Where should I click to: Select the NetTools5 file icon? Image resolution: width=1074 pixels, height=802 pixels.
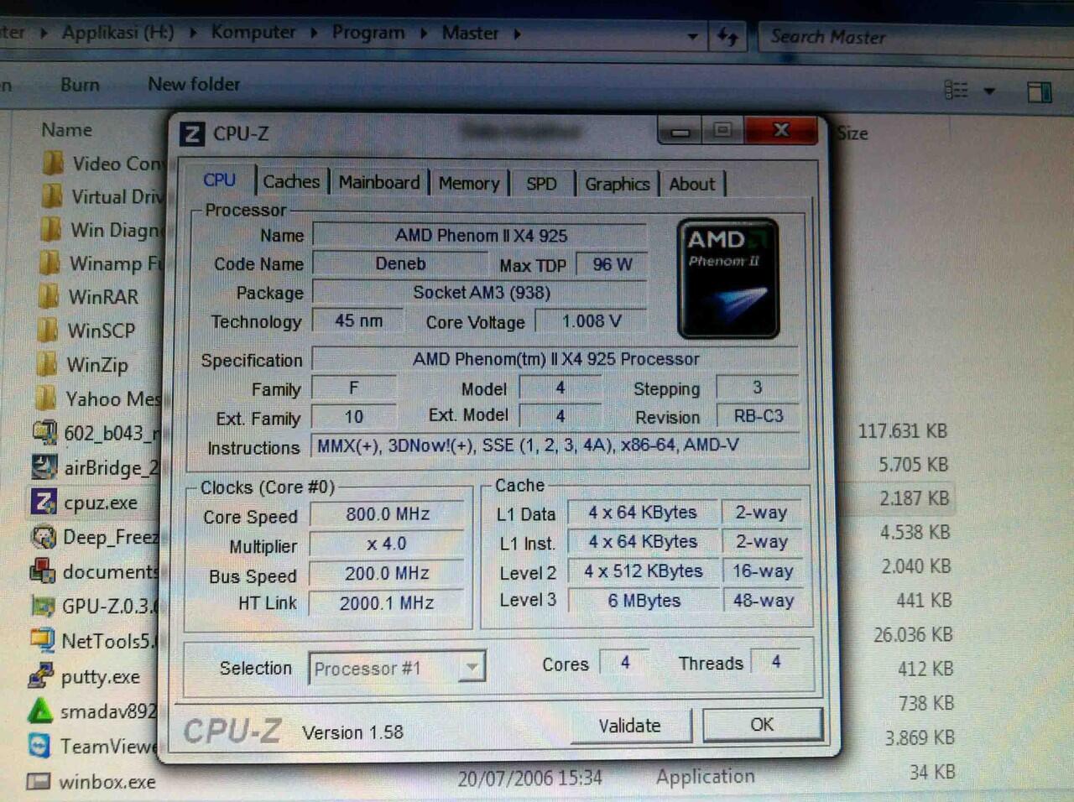tap(41, 640)
